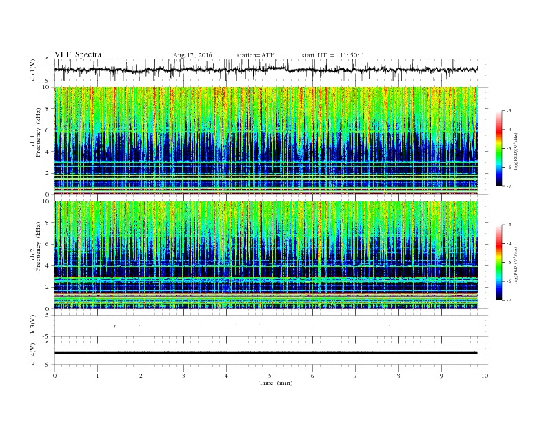Select the date label "Aug.17, 2016"

point(192,55)
